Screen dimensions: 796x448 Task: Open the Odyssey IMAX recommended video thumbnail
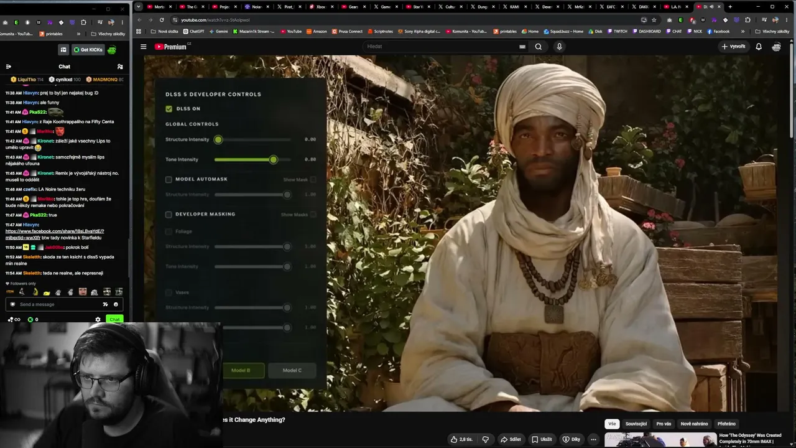click(x=660, y=440)
